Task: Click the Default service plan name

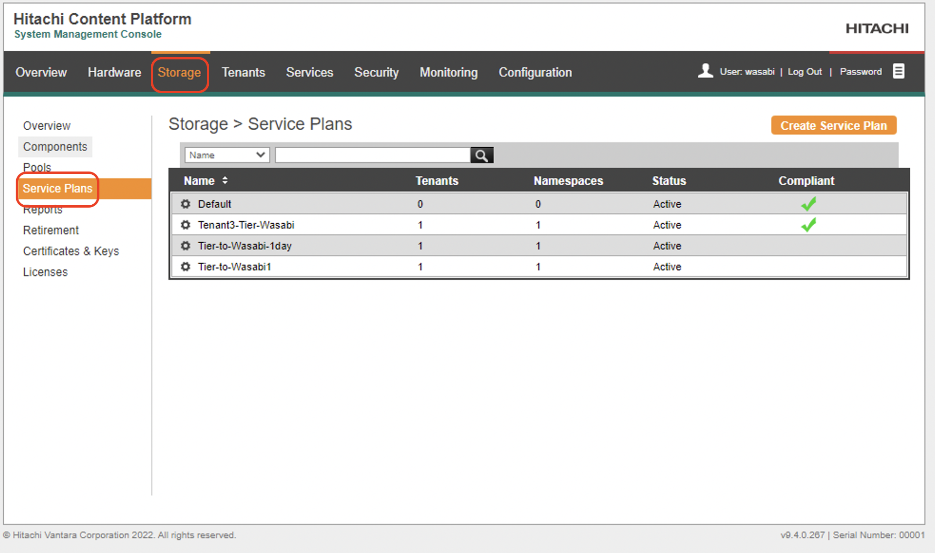Action: (214, 204)
